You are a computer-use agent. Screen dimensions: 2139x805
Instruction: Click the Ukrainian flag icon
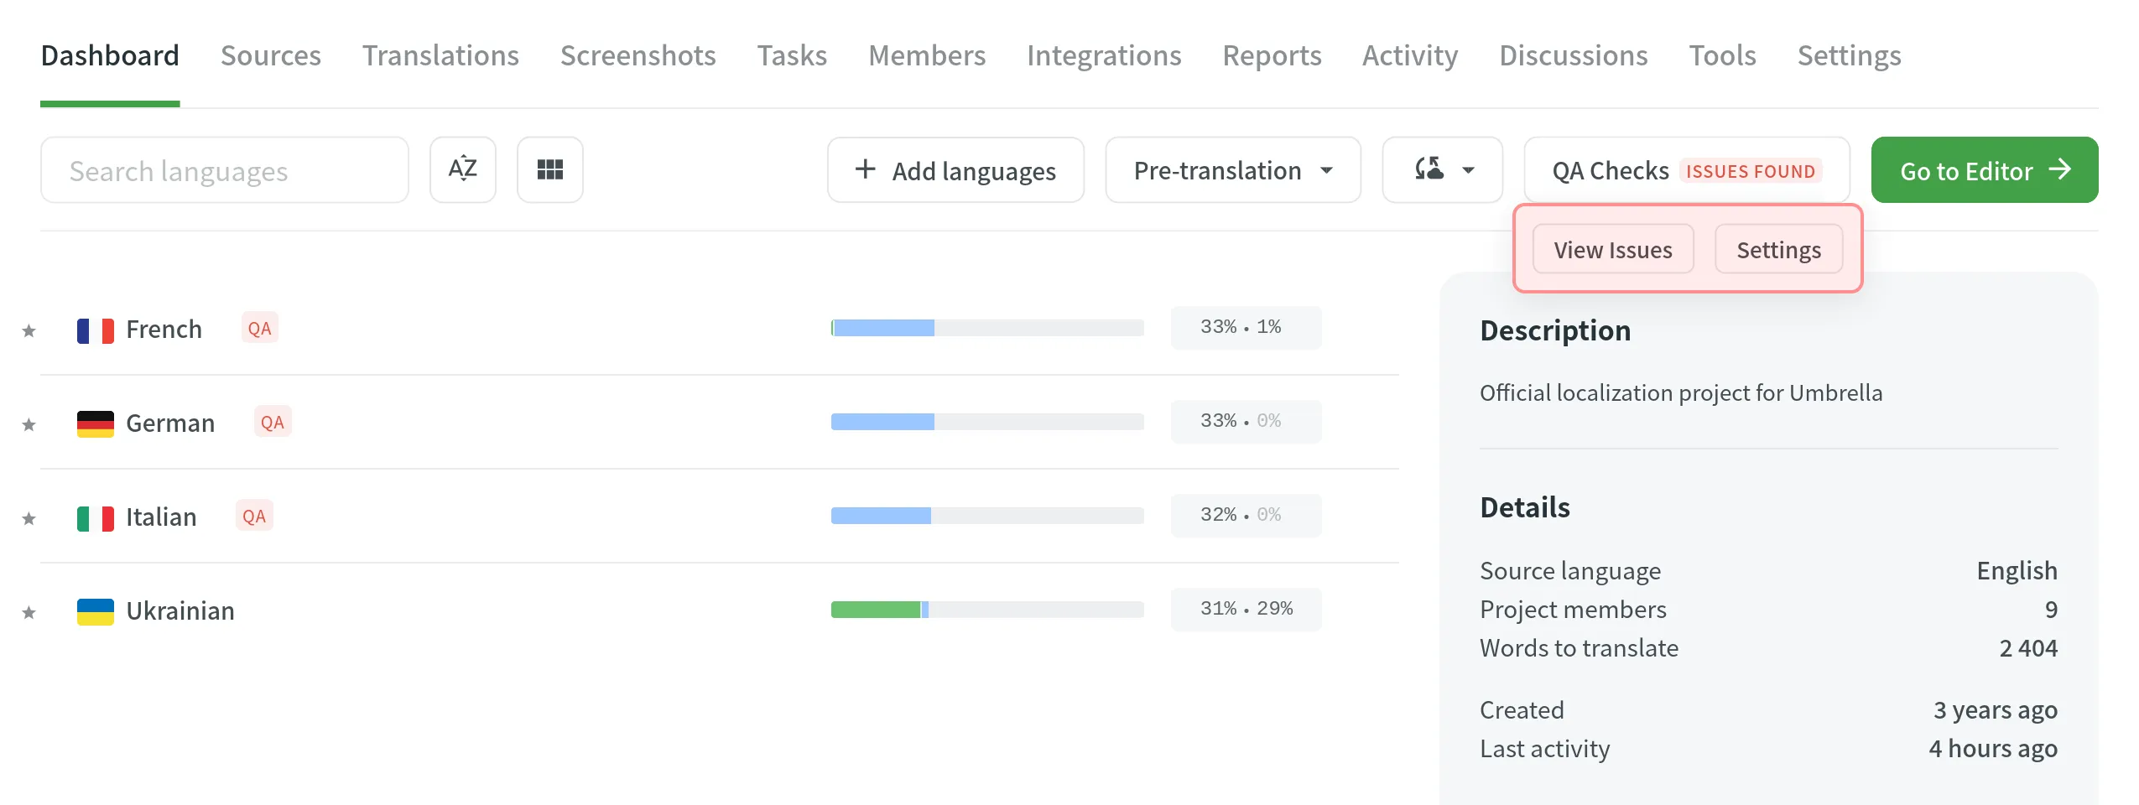pos(95,612)
